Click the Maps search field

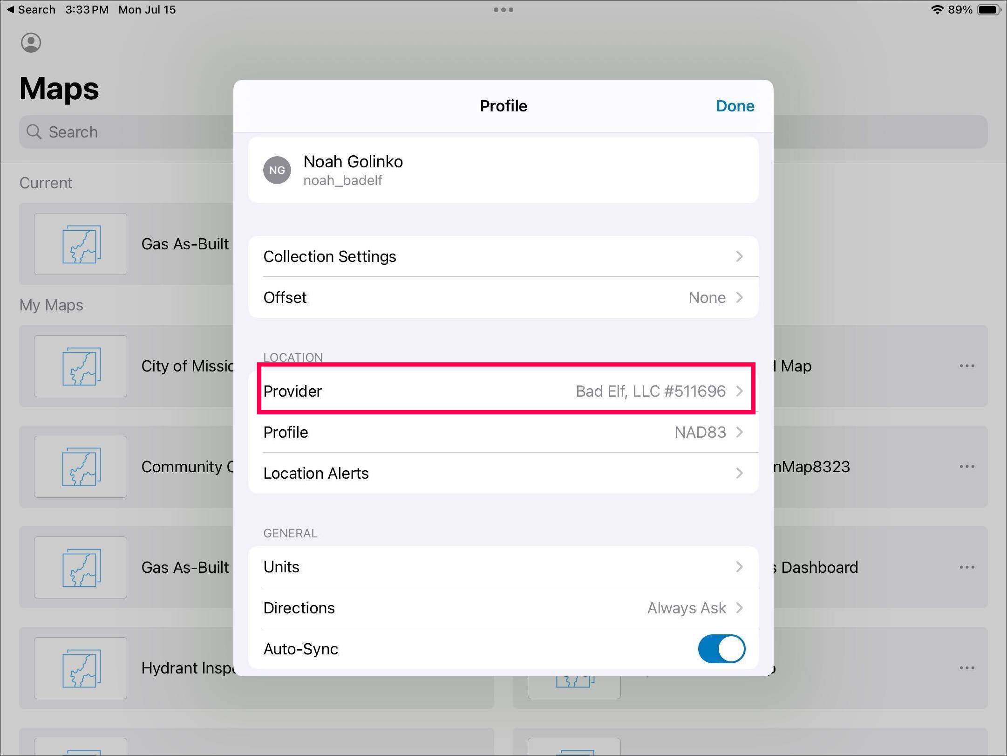(x=130, y=132)
